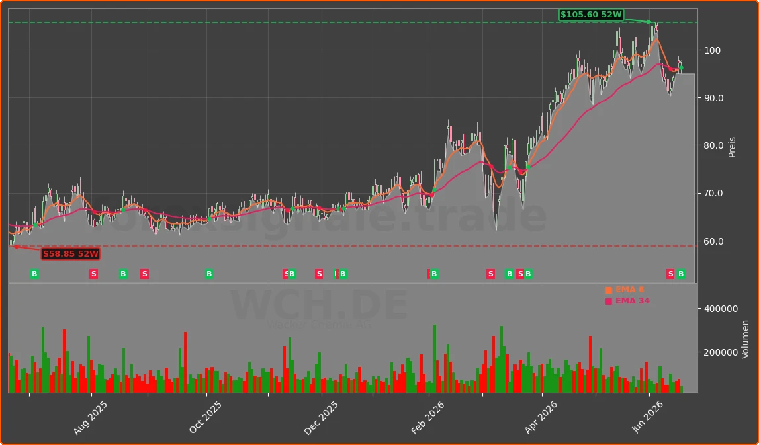Click the B buy marker above Feb 2026
This screenshot has width=759, height=445.
tap(434, 274)
